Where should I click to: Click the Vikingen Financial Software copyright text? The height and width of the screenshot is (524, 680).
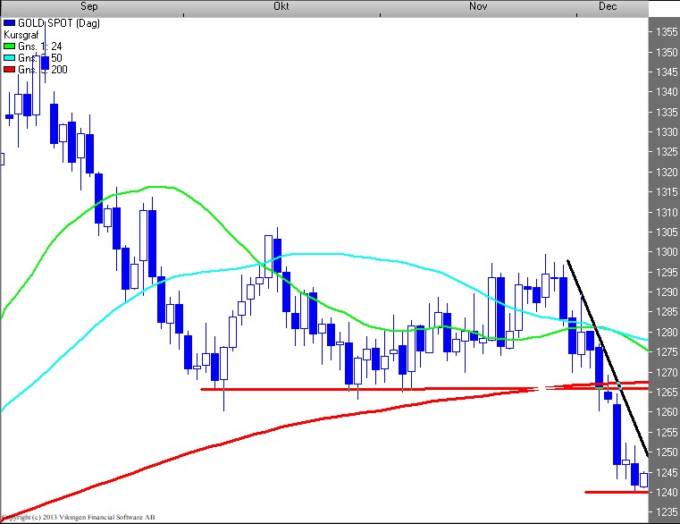click(x=78, y=517)
